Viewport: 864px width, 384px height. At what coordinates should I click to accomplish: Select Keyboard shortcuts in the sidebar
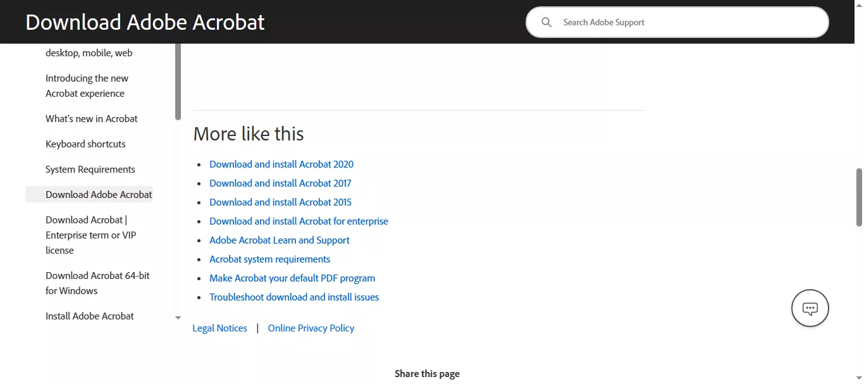click(85, 144)
